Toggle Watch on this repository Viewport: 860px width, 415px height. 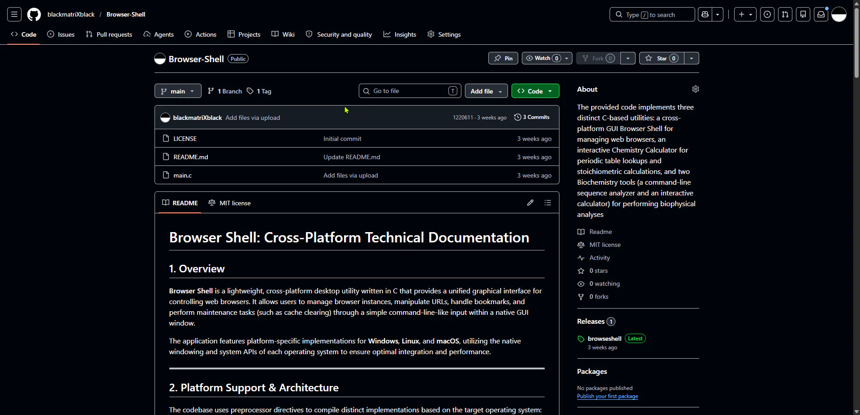547,58
